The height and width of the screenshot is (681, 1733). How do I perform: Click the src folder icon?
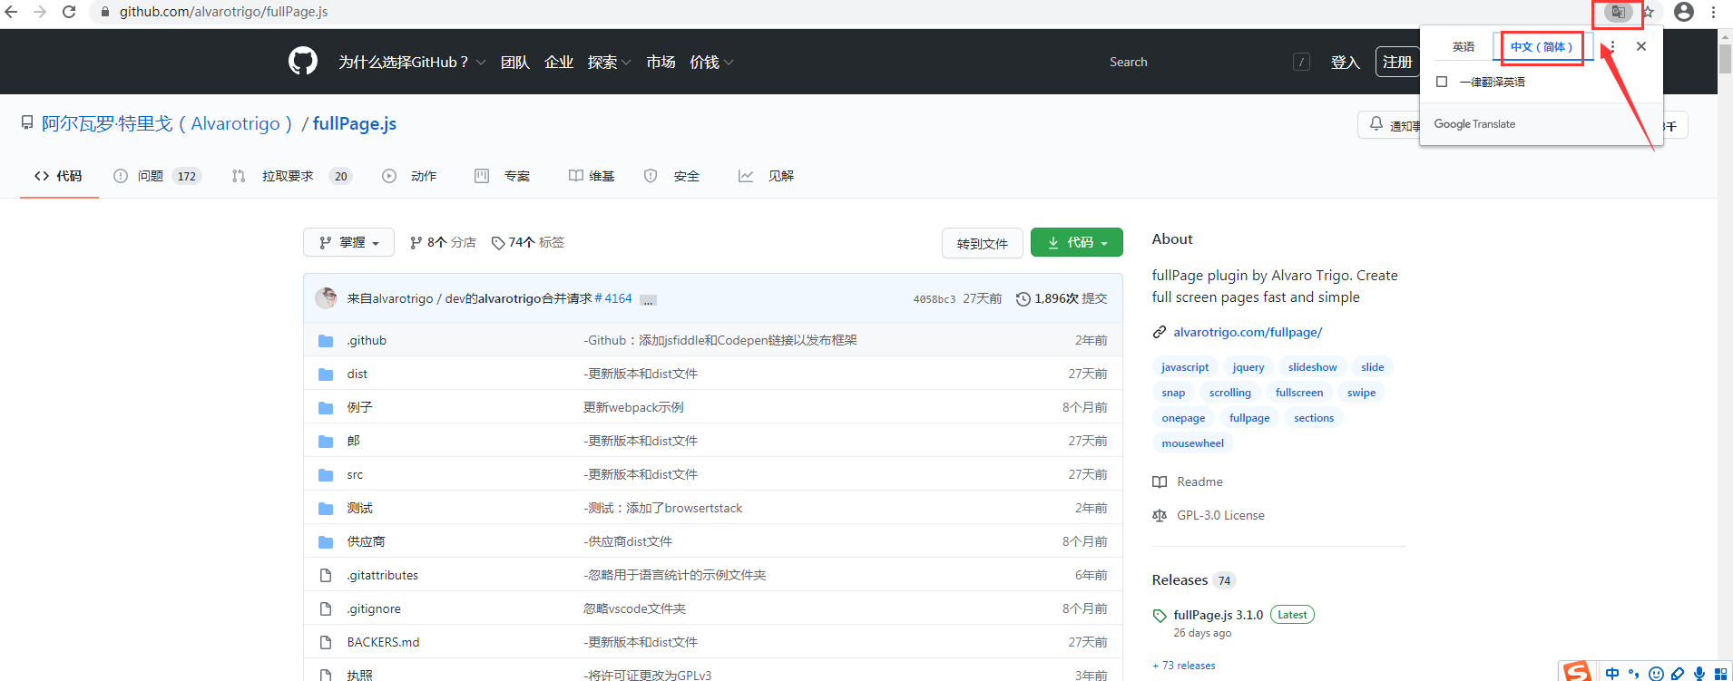(326, 475)
